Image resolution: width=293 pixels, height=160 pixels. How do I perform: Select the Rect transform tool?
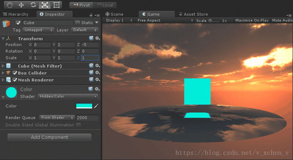click(x=56, y=5)
